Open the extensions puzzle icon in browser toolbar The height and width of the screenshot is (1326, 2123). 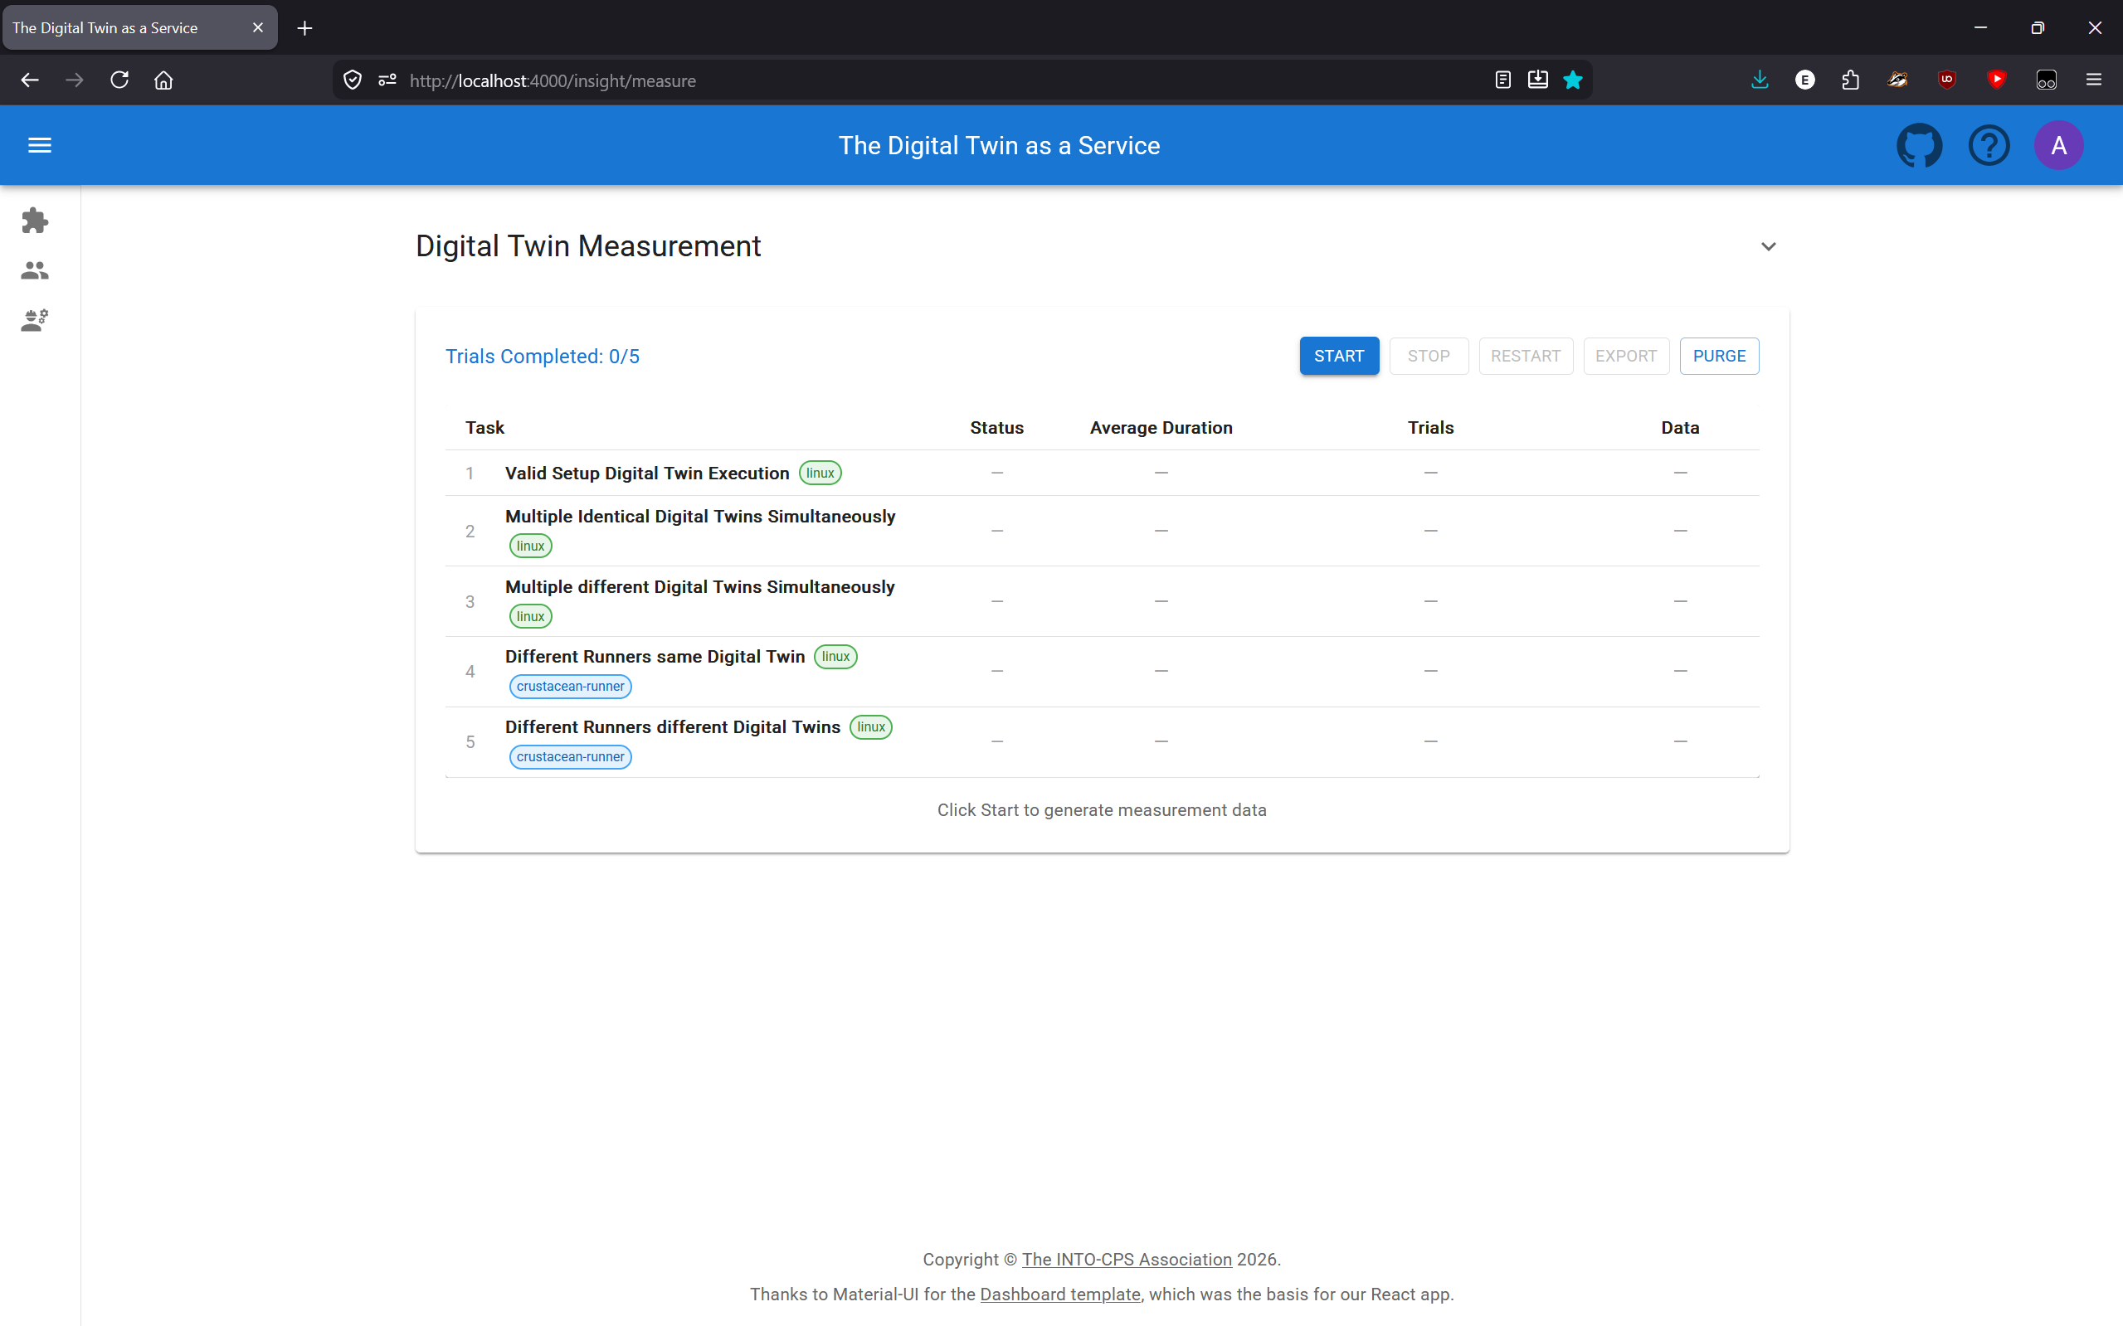tap(1850, 80)
